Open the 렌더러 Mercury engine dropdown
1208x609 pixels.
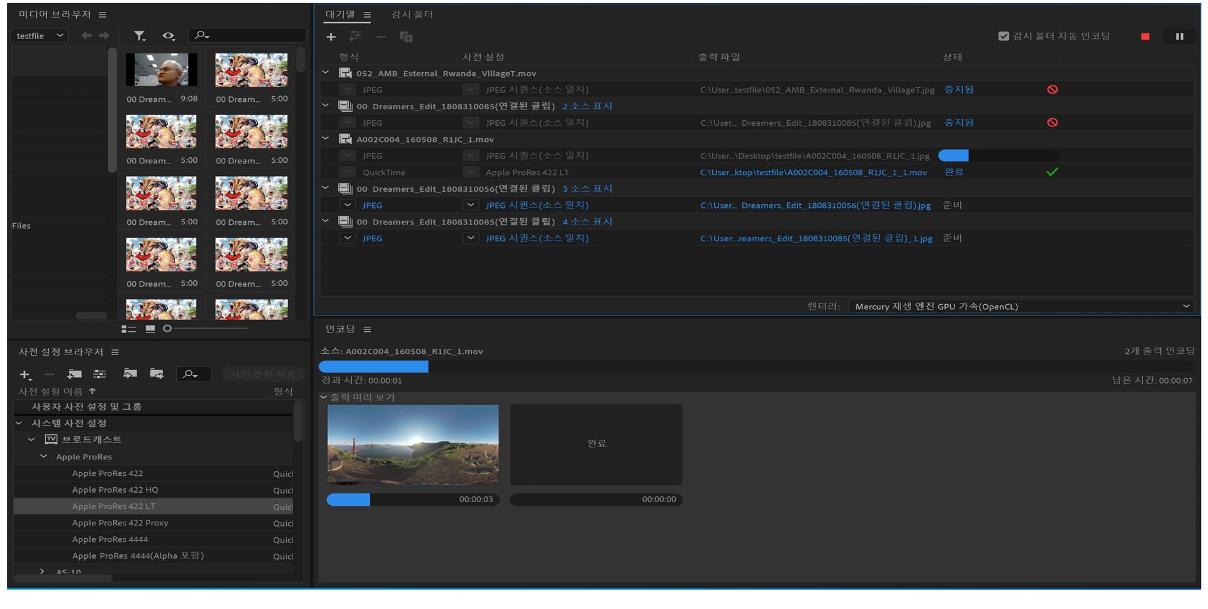pyautogui.click(x=1021, y=306)
